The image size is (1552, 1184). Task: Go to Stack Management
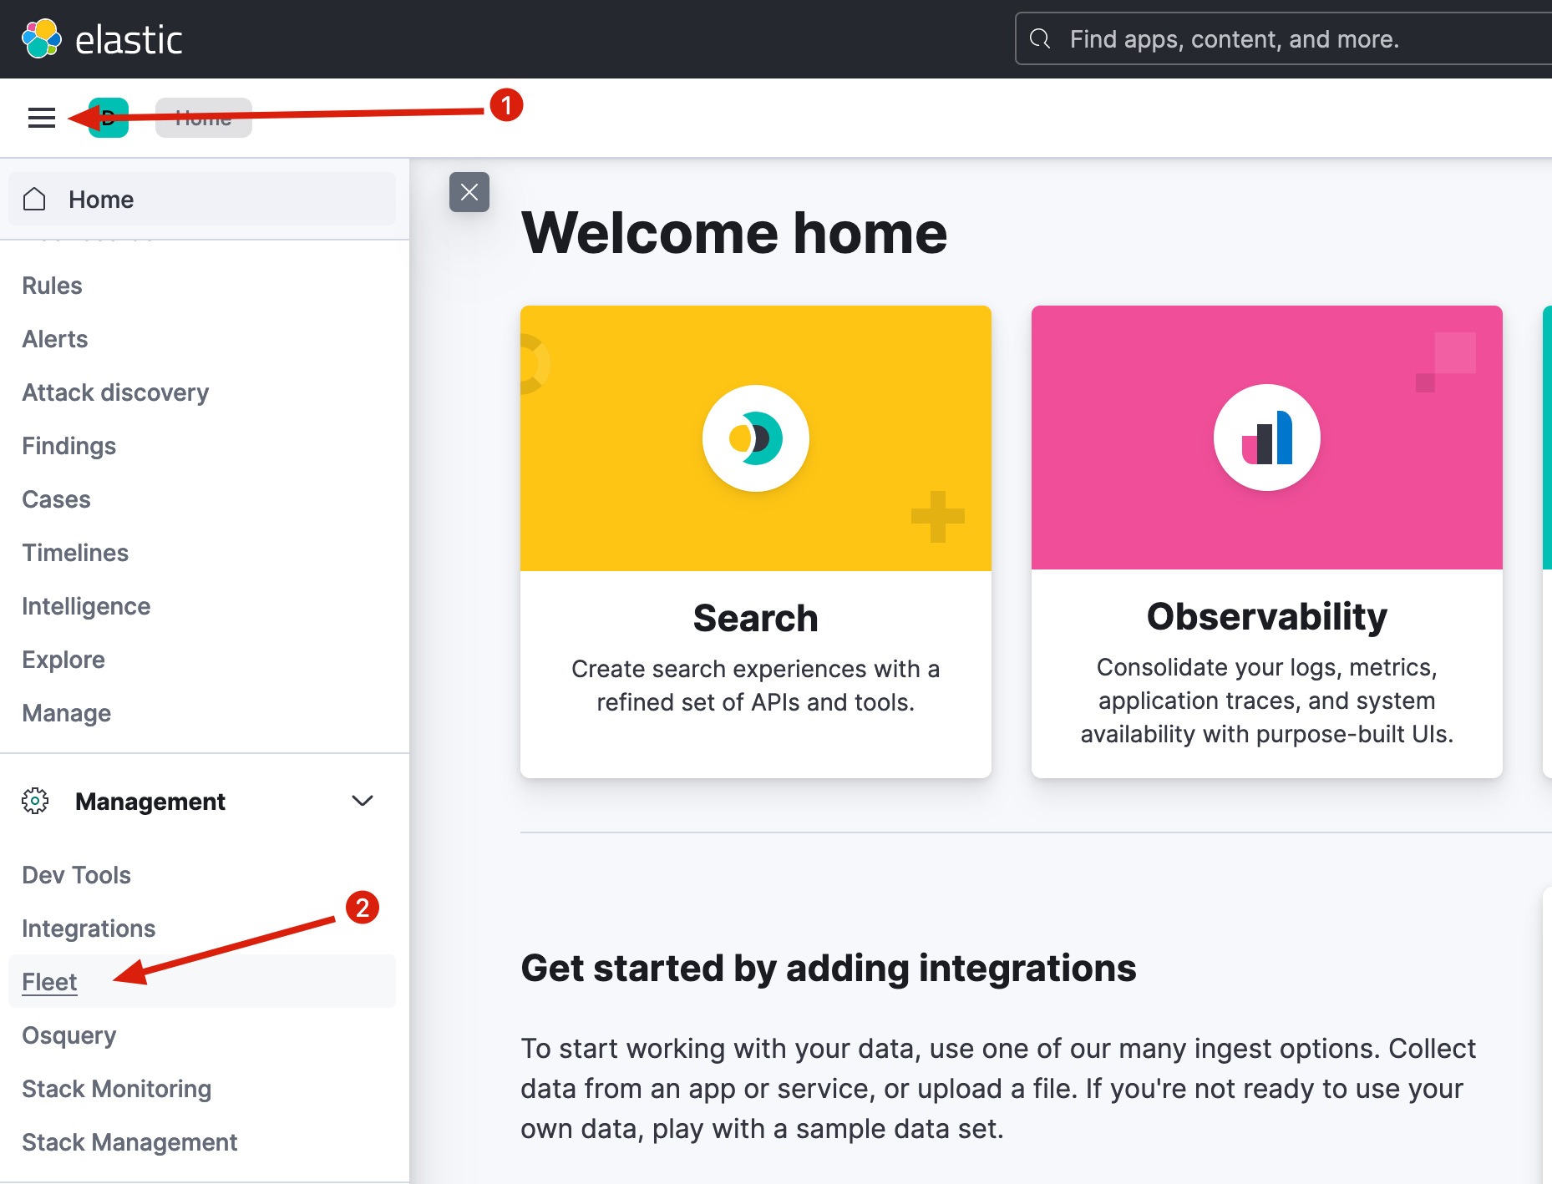[129, 1142]
